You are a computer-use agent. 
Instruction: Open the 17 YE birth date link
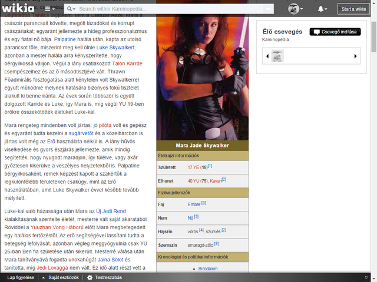tap(193, 167)
